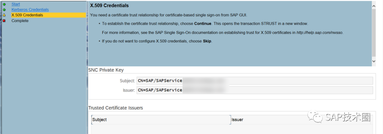Click yellow warning triangle beside X.509 Credentials

[x=4, y=15]
